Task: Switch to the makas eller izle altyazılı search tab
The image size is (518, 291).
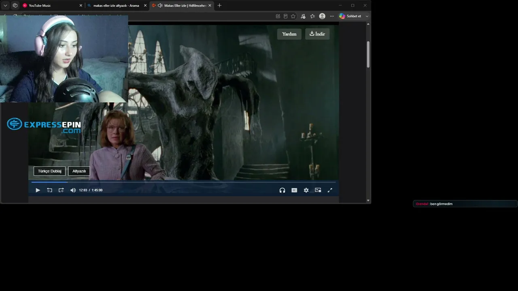Action: [117, 6]
